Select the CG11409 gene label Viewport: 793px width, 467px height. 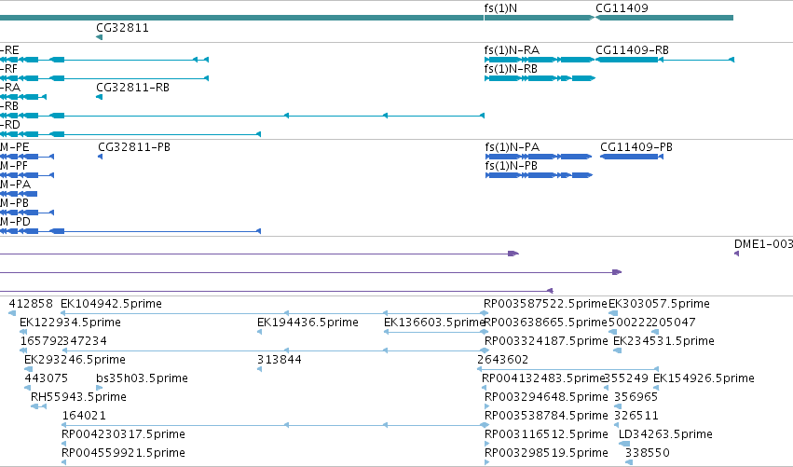tap(622, 8)
